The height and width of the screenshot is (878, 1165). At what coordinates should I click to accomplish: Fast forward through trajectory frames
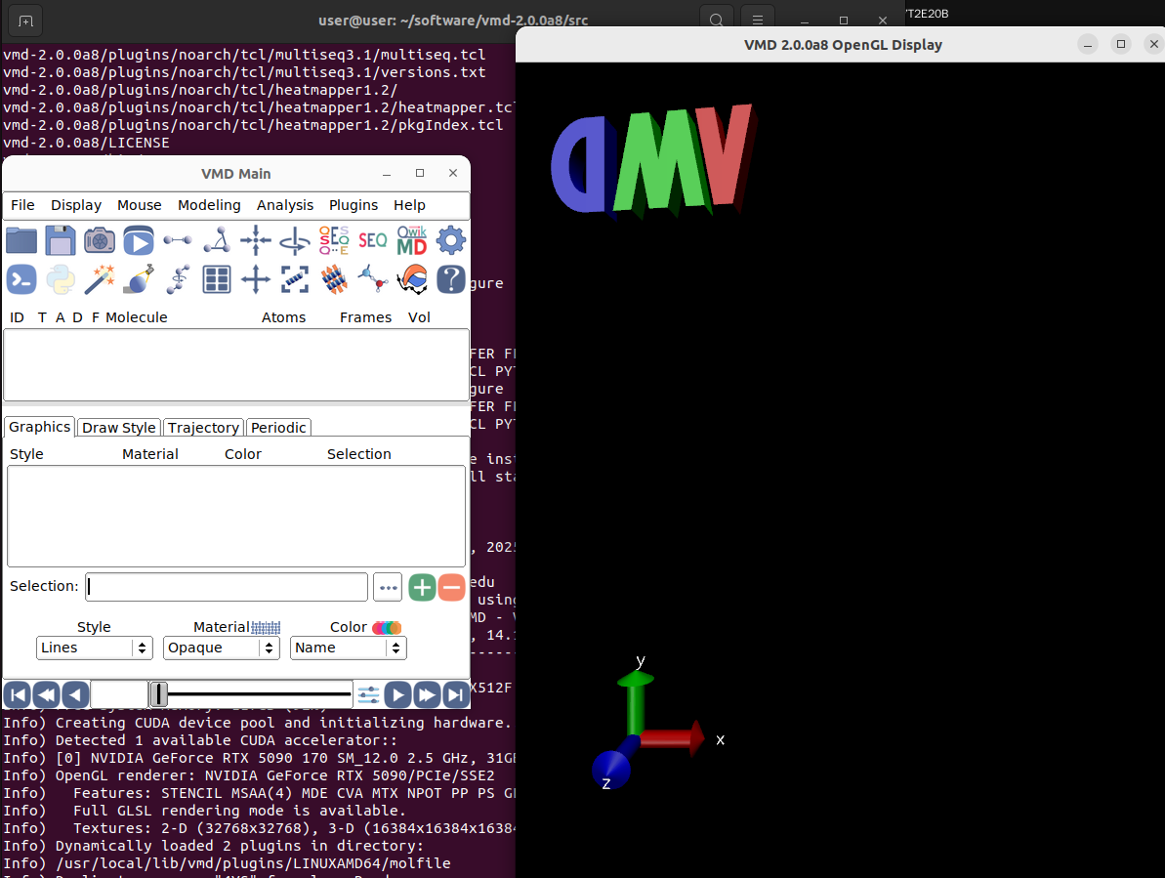pos(427,695)
